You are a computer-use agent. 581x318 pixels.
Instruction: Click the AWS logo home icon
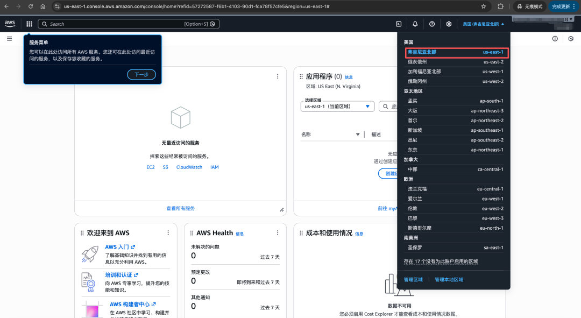pos(10,24)
